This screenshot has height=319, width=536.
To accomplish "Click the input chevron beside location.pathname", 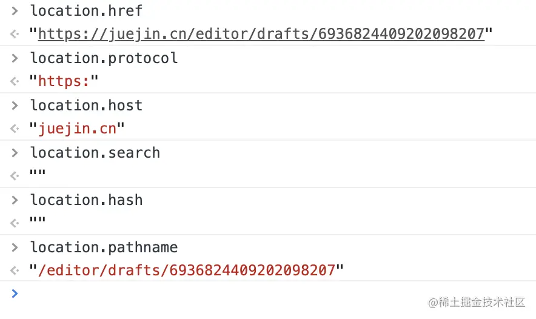I will tap(15, 247).
